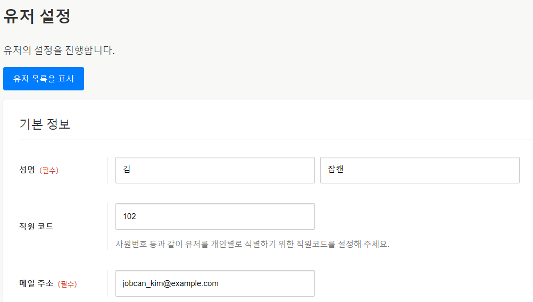Click the 유저의 설정을 진행합니다 description text
Image resolution: width=533 pixels, height=302 pixels.
click(59, 51)
